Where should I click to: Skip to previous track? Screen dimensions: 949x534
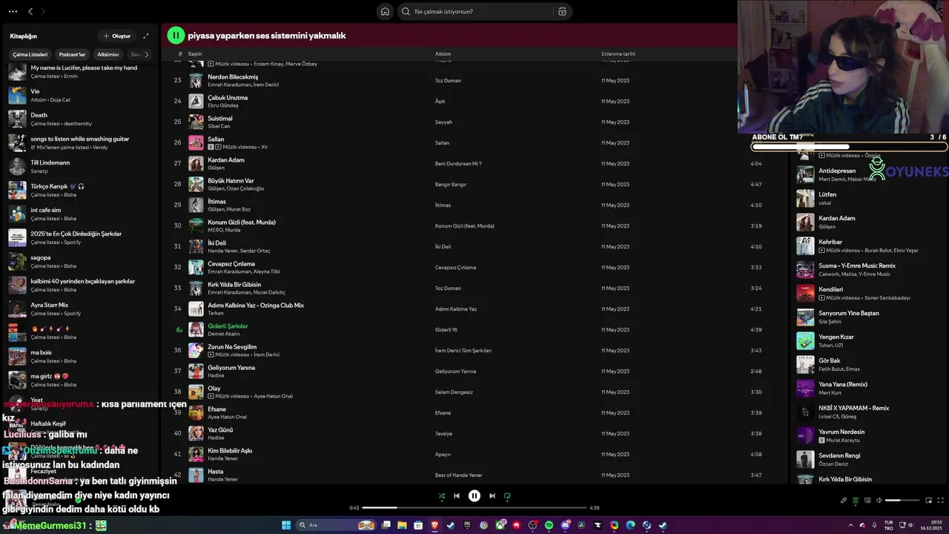coord(457,496)
